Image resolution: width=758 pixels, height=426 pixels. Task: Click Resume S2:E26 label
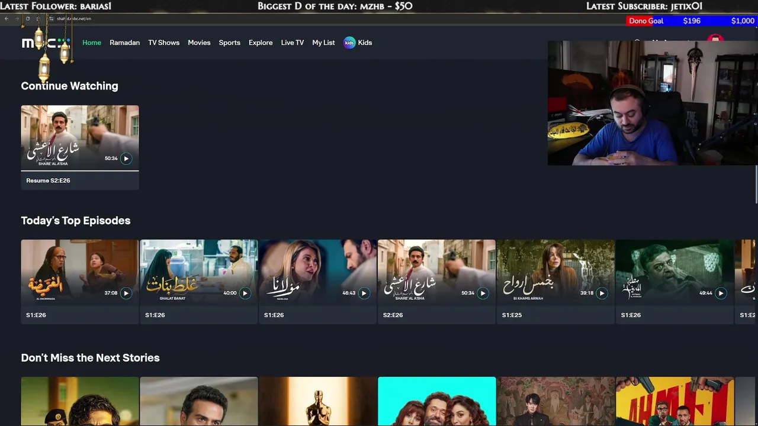(x=48, y=180)
